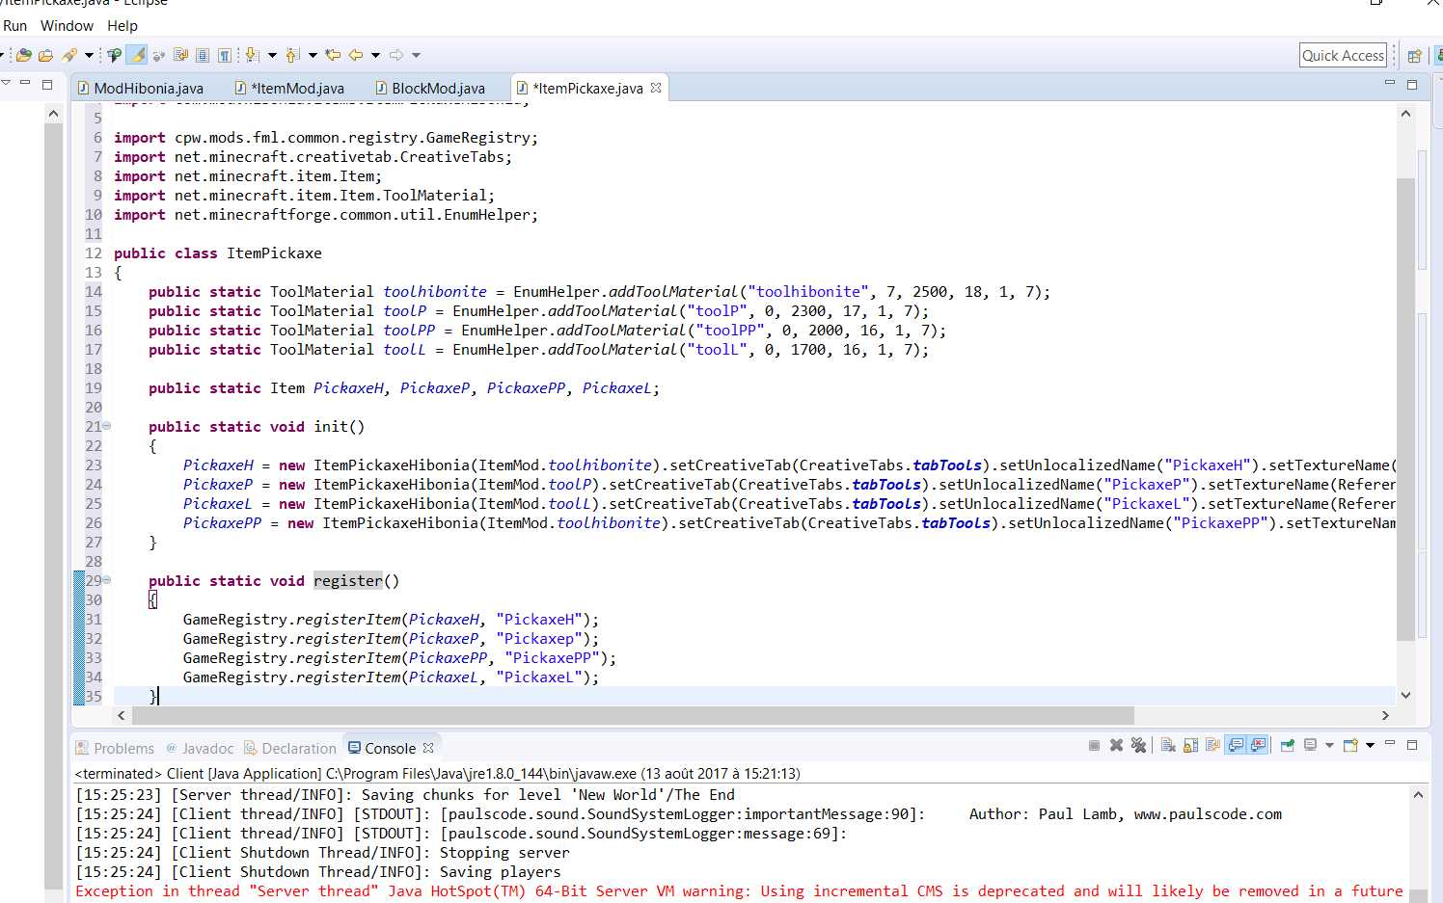Open Forward navigation history dropdown
1443x903 pixels.
coord(416,55)
